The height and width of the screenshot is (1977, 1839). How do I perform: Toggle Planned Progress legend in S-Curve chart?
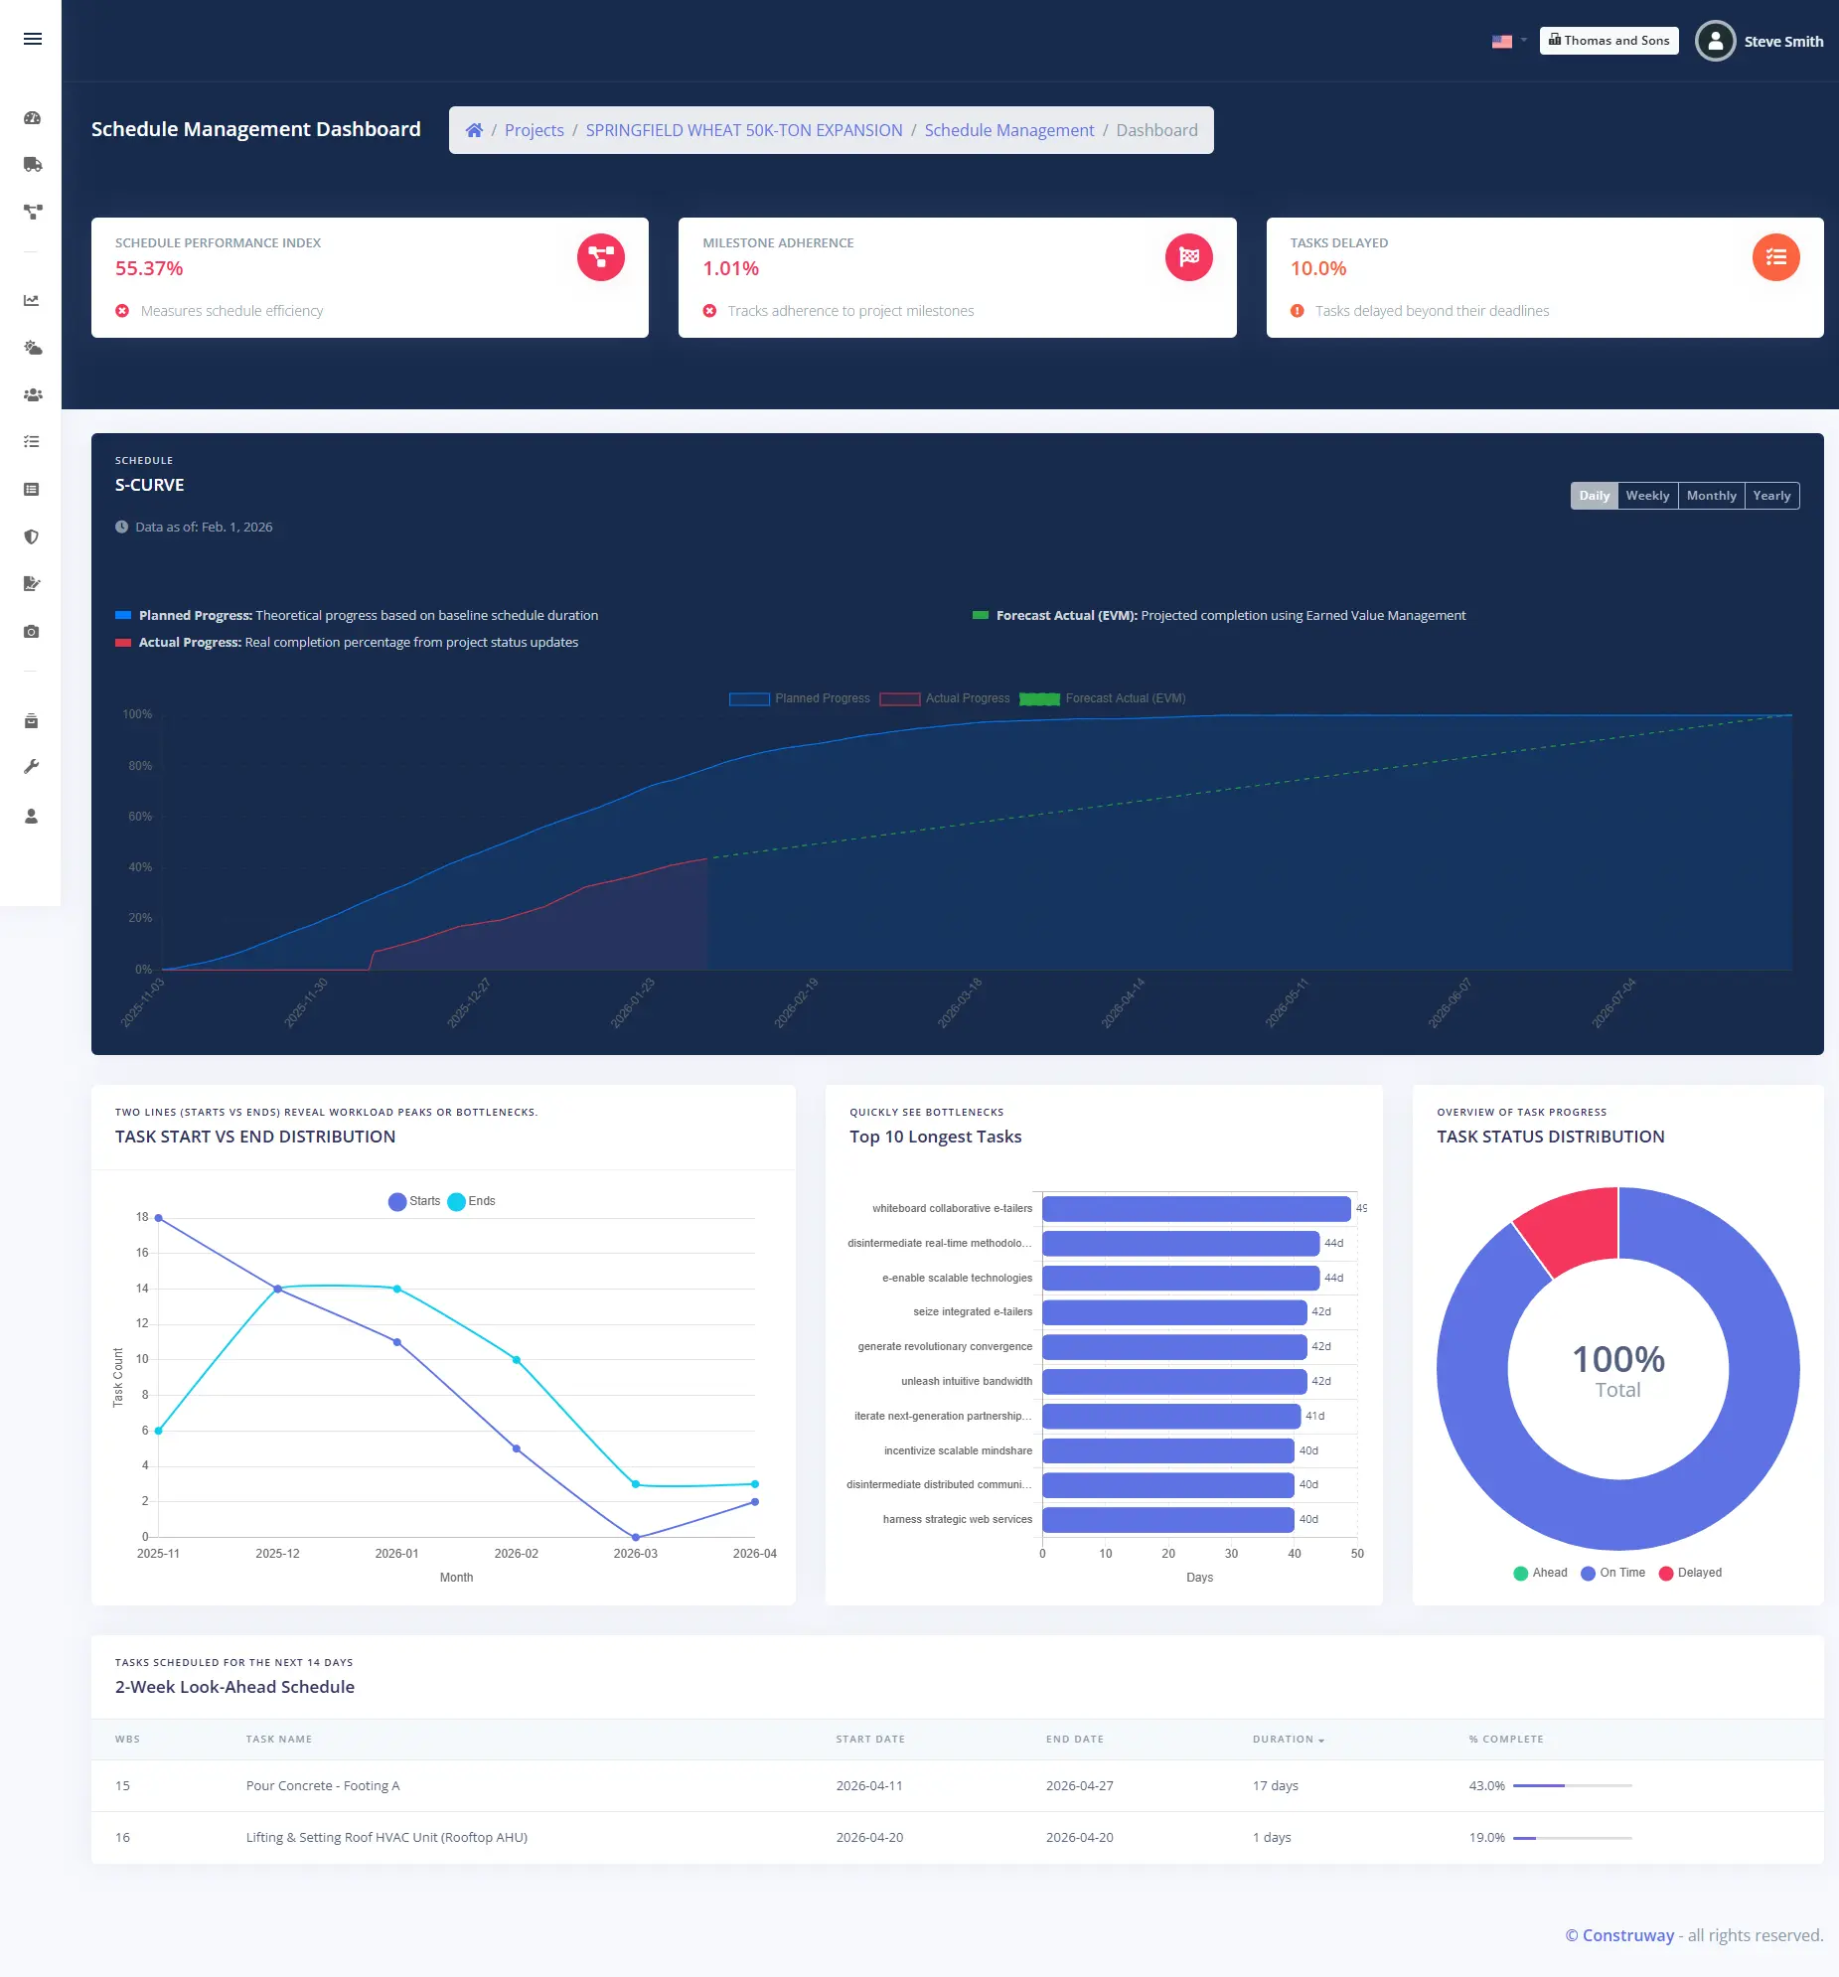pyautogui.click(x=799, y=698)
